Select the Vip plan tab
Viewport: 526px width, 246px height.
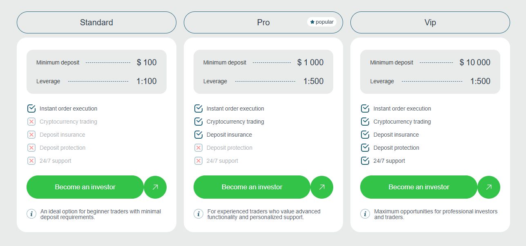[430, 22]
